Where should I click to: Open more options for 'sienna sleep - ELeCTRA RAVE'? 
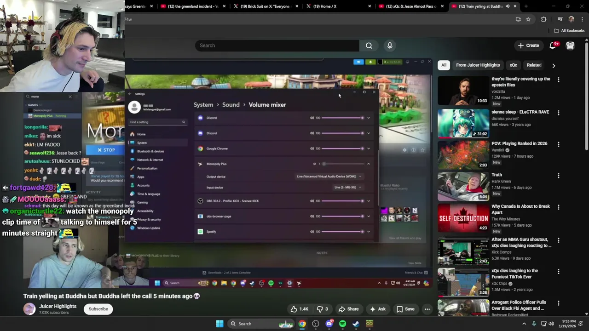[558, 113]
